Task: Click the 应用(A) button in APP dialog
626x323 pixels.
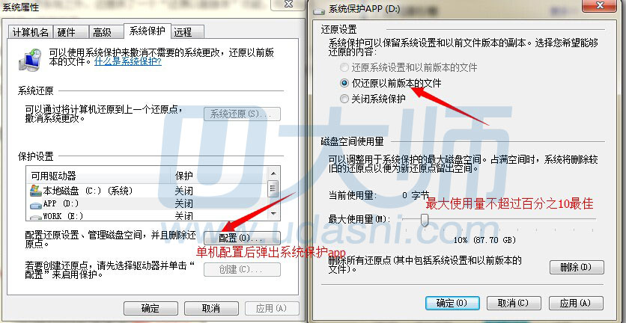Action: click(575, 303)
